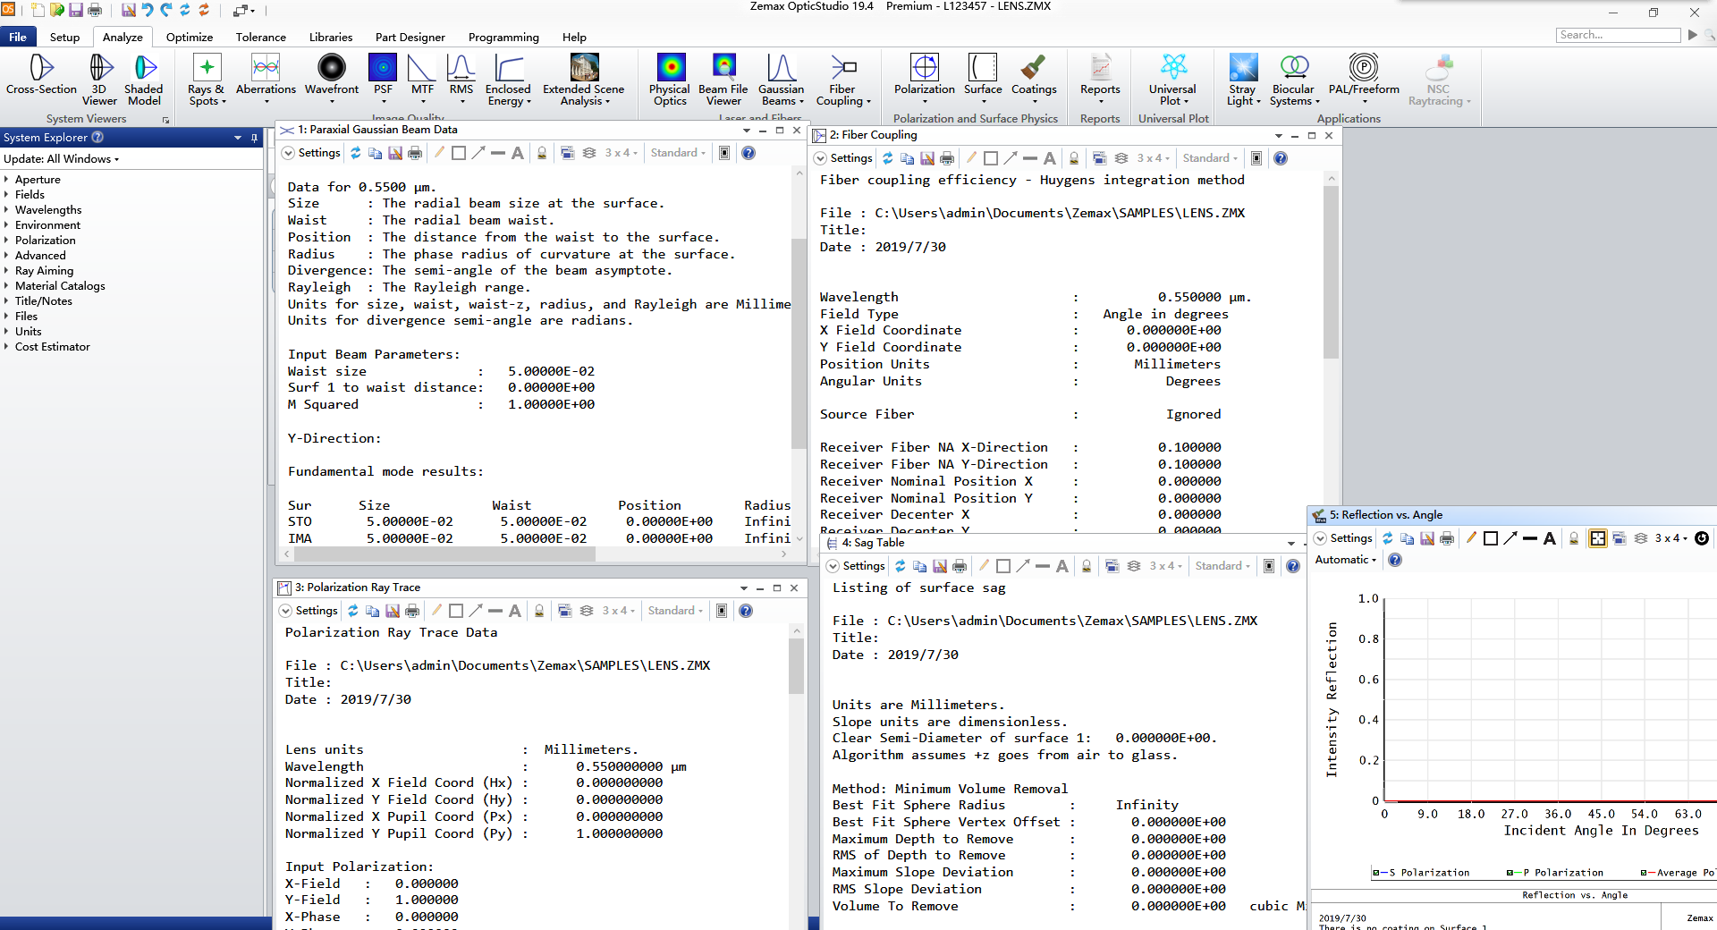
Task: Open Rays & Spots analysis menu
Action: (x=207, y=80)
